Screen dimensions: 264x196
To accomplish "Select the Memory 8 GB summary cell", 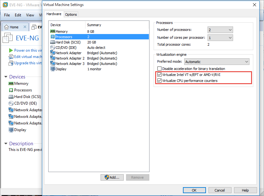I will pos(91,32).
